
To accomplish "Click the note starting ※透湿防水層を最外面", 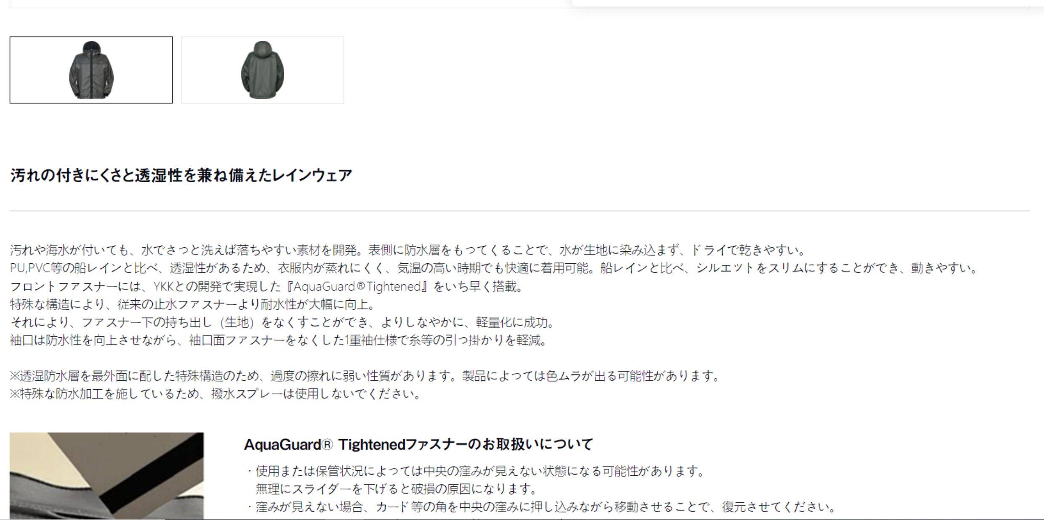I will [365, 376].
